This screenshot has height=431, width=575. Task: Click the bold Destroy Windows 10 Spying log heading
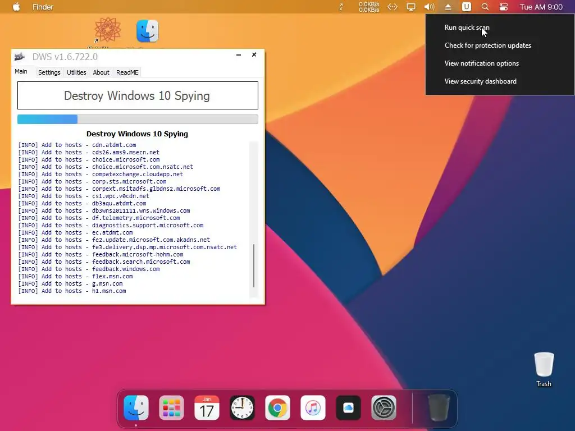[x=137, y=134]
